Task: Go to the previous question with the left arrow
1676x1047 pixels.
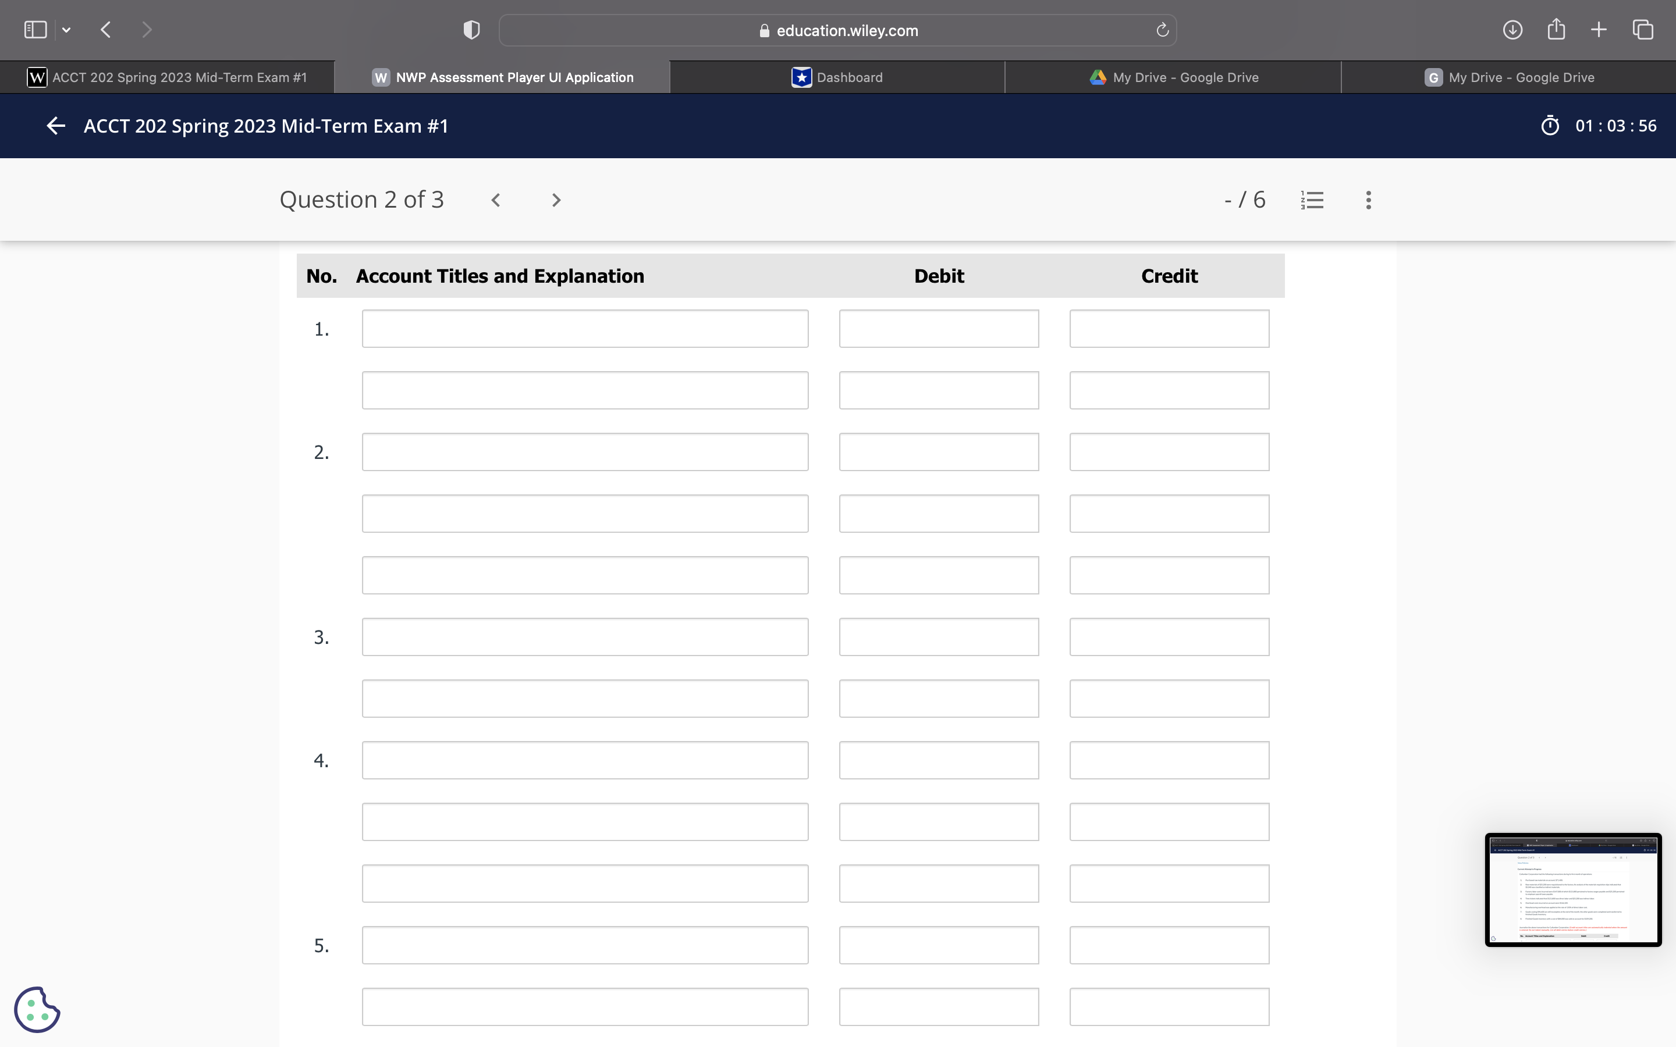Action: click(496, 200)
